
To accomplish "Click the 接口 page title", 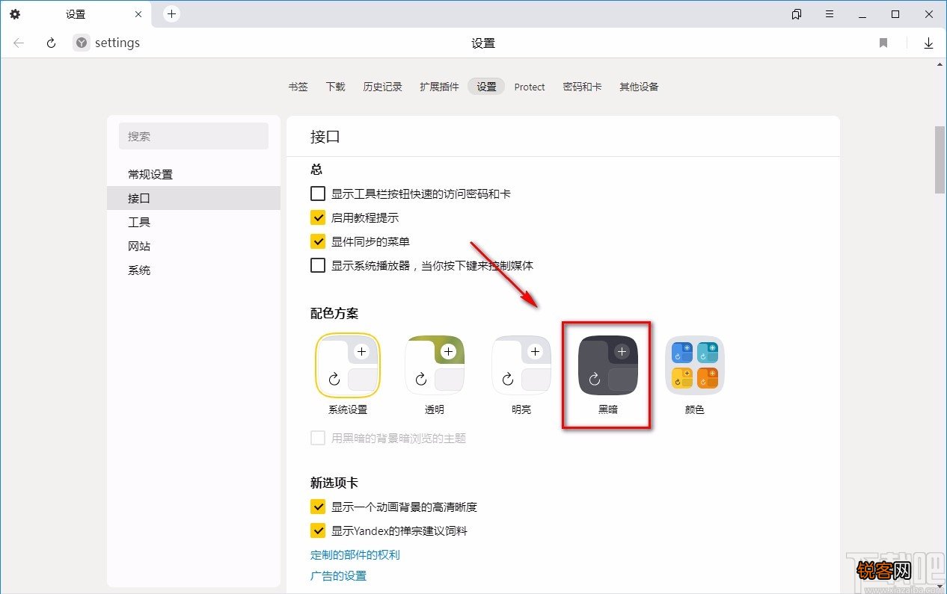I will tap(325, 136).
